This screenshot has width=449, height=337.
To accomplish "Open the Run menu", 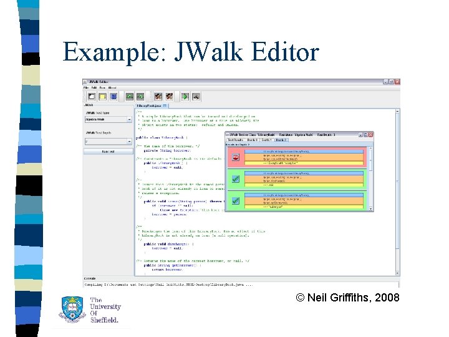I will pyautogui.click(x=102, y=88).
